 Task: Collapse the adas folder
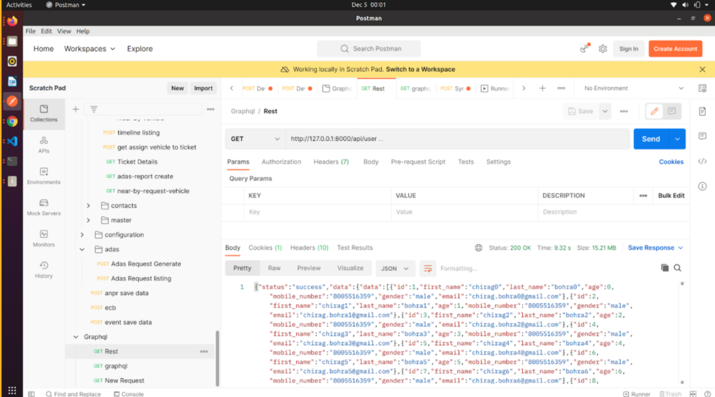(x=82, y=249)
